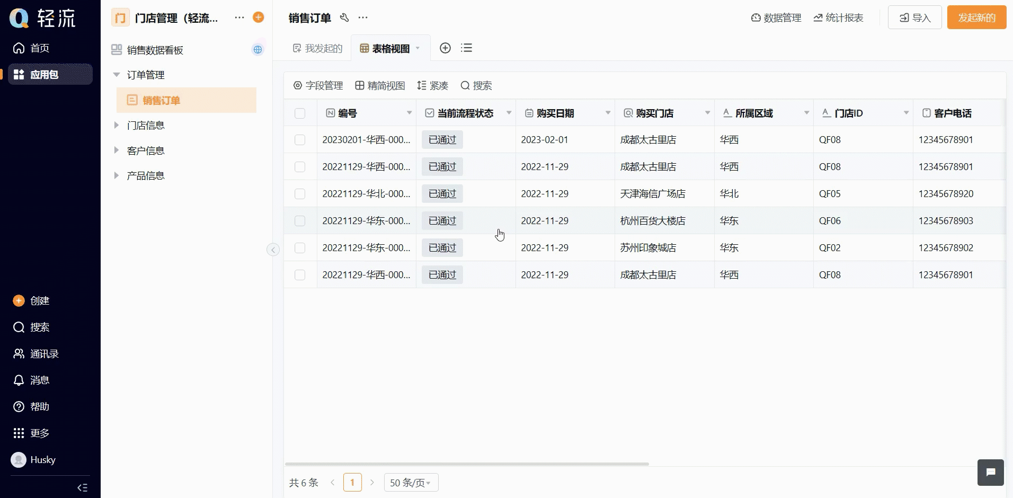Click wrench settings icon beside 销售订单 title

point(344,17)
